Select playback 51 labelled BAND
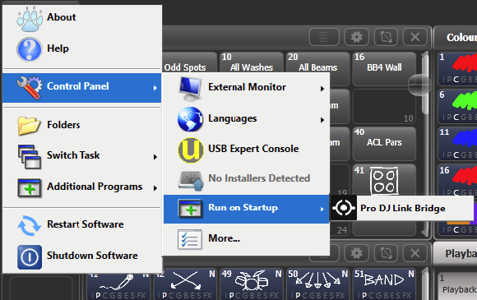The width and height of the screenshot is (477, 300). click(x=384, y=284)
